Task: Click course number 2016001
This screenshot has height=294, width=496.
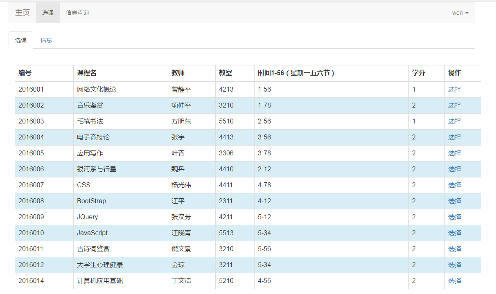Action: tap(31, 89)
